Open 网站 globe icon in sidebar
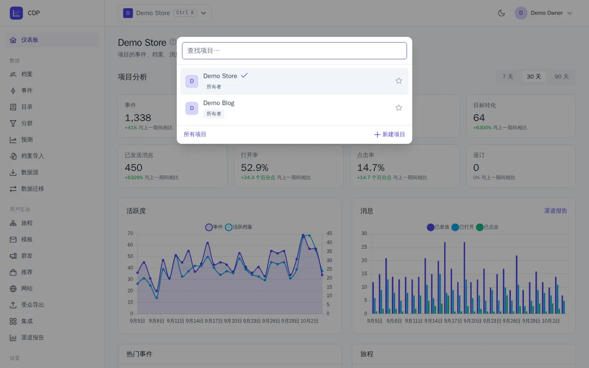 (13, 289)
